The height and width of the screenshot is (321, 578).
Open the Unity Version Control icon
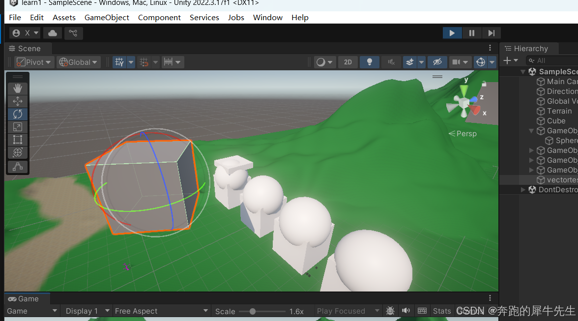tap(73, 33)
